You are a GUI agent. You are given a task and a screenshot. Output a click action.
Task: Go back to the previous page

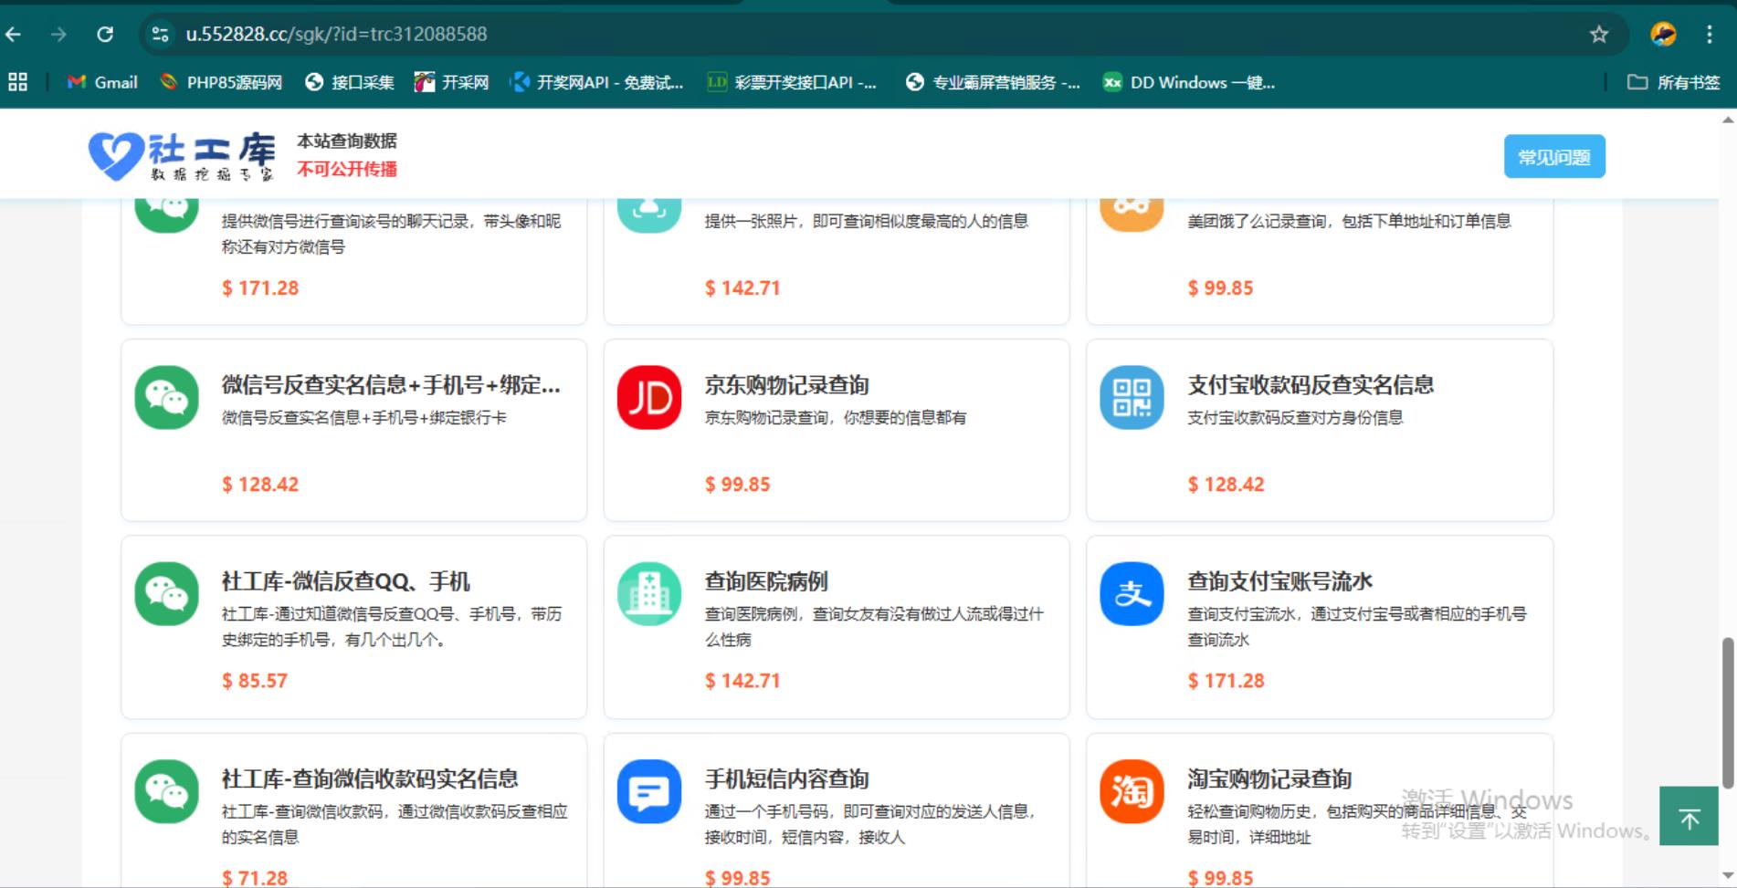pos(14,35)
